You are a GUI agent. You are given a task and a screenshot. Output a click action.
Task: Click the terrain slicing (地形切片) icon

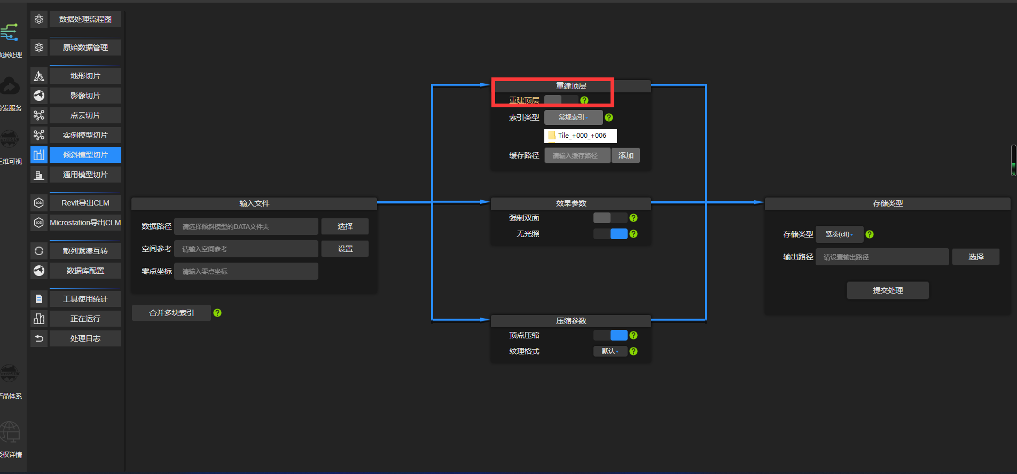tap(39, 76)
